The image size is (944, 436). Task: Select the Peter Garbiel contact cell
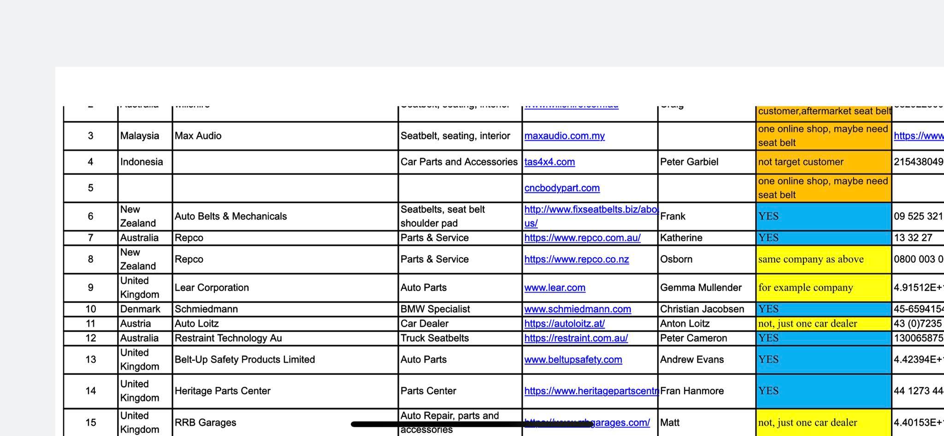point(707,162)
